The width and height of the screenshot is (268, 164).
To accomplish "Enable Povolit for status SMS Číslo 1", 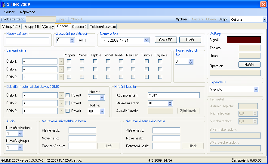I will pyautogui.click(x=67, y=95).
